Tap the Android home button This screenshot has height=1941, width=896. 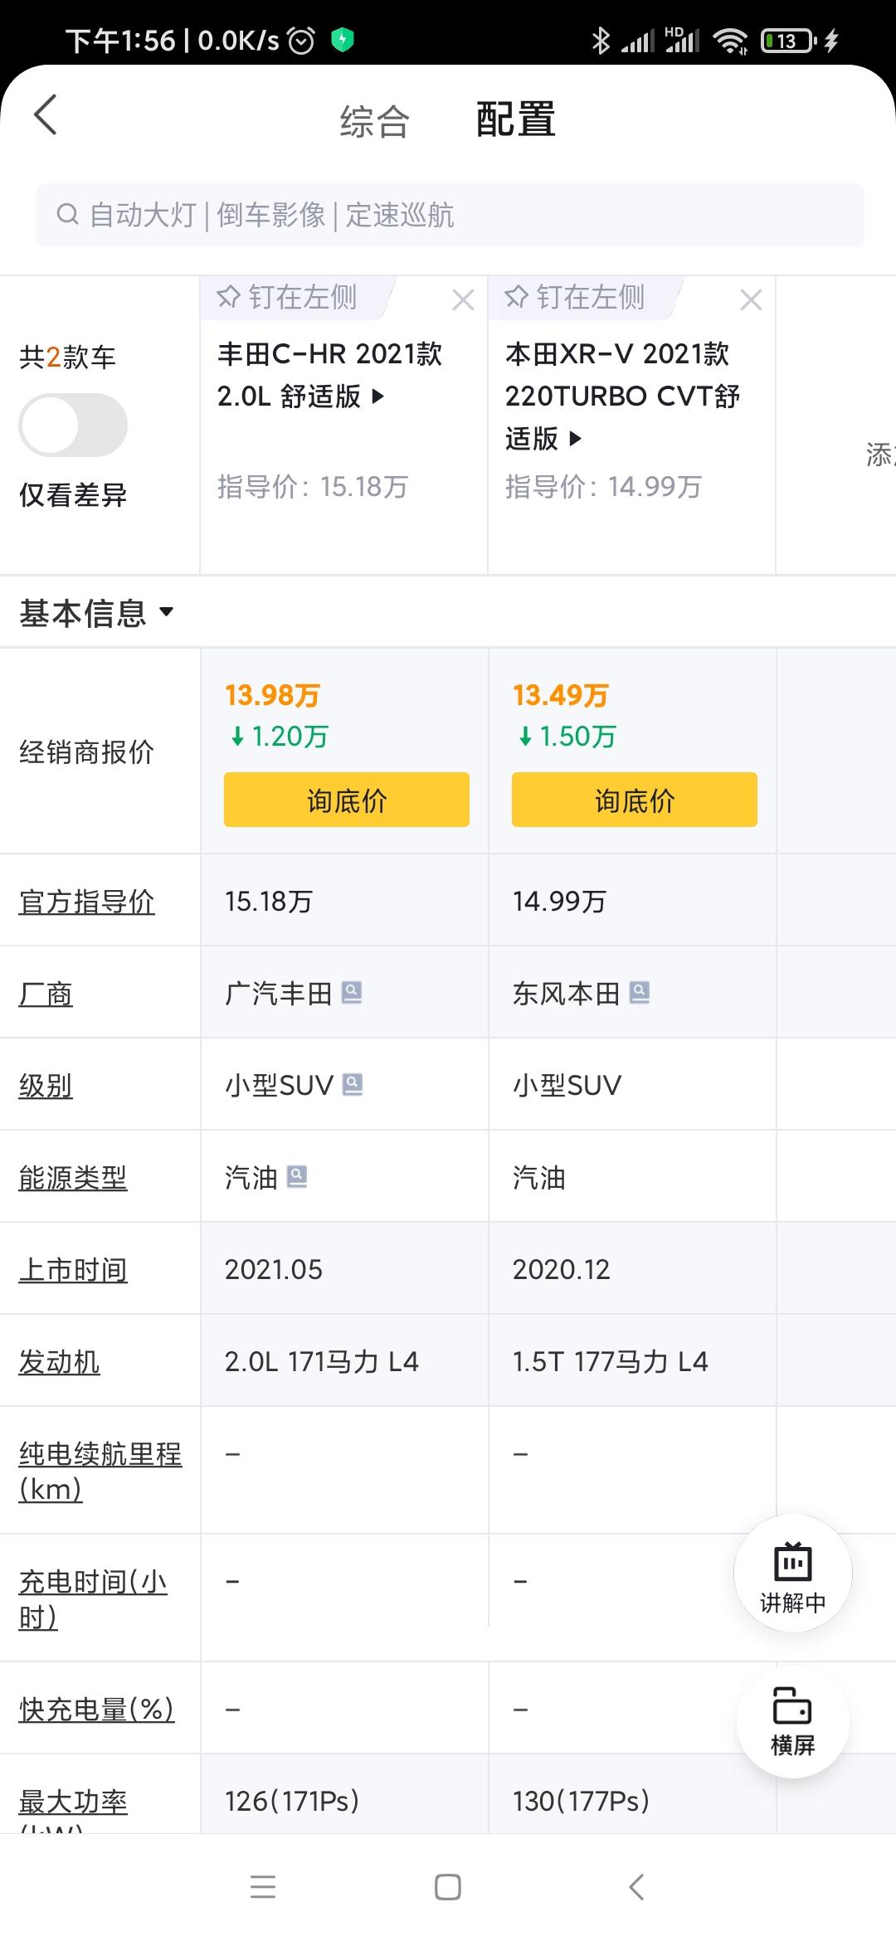[448, 1887]
